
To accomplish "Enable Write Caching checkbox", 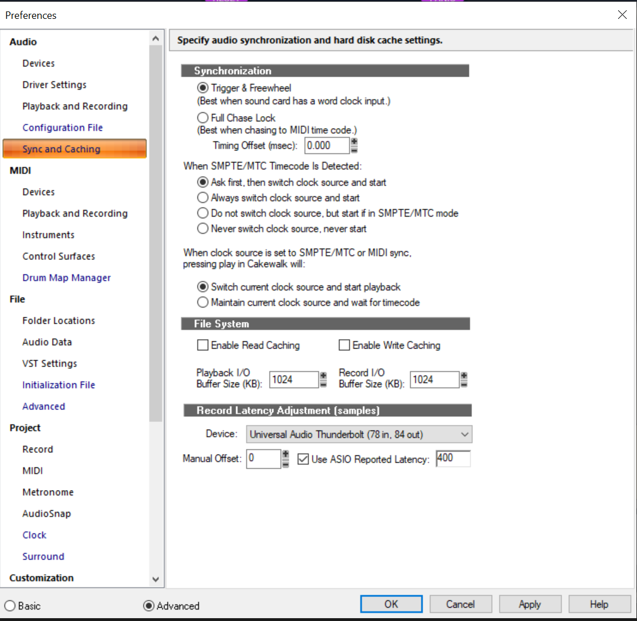I will (344, 345).
